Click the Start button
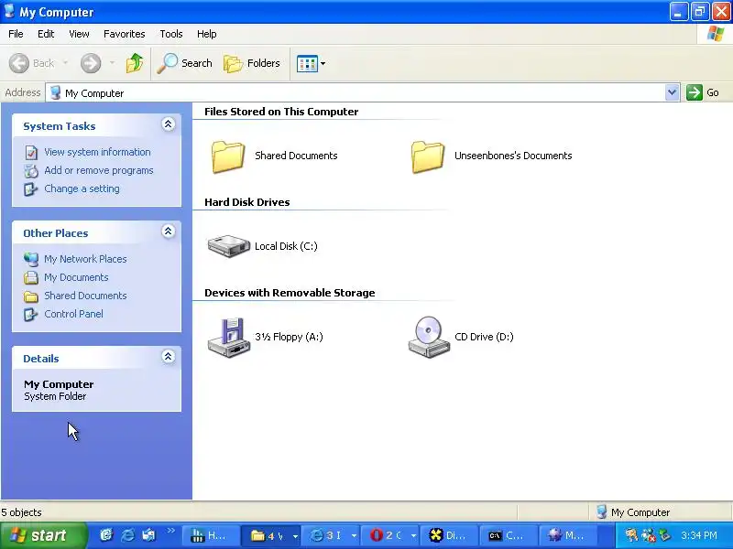Screen dimensions: 733x549 [43, 535]
